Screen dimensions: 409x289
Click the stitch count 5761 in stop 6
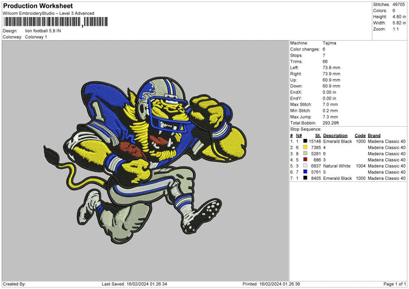coord(316,172)
